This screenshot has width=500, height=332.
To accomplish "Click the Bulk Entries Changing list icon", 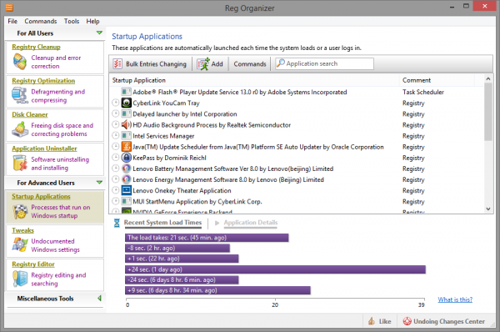I will pyautogui.click(x=117, y=64).
